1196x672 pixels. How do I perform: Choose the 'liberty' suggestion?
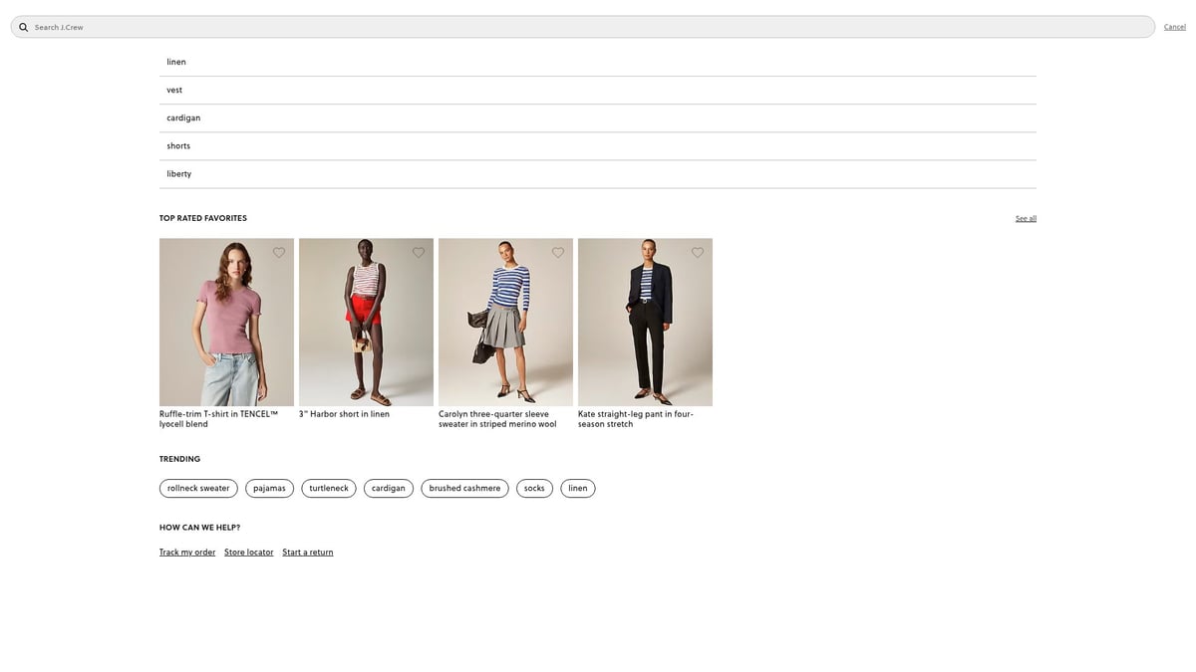pos(598,173)
